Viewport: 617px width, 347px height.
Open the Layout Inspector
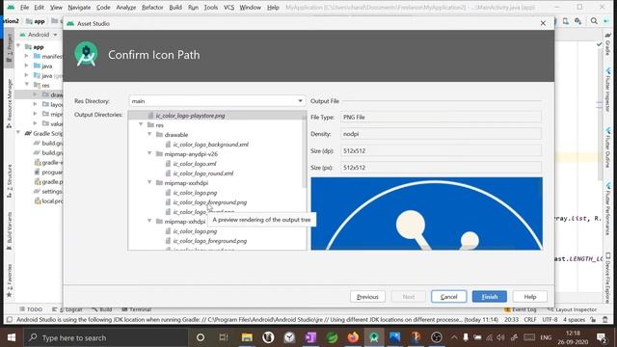(x=572, y=309)
